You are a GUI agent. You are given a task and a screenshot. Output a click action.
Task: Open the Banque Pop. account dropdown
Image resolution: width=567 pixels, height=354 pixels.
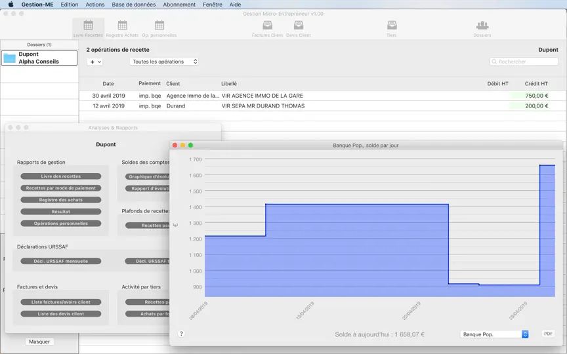pyautogui.click(x=494, y=334)
